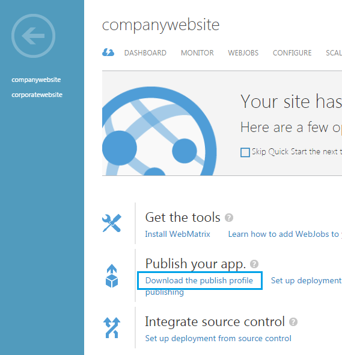Click the source control arrows icon

pyautogui.click(x=112, y=328)
